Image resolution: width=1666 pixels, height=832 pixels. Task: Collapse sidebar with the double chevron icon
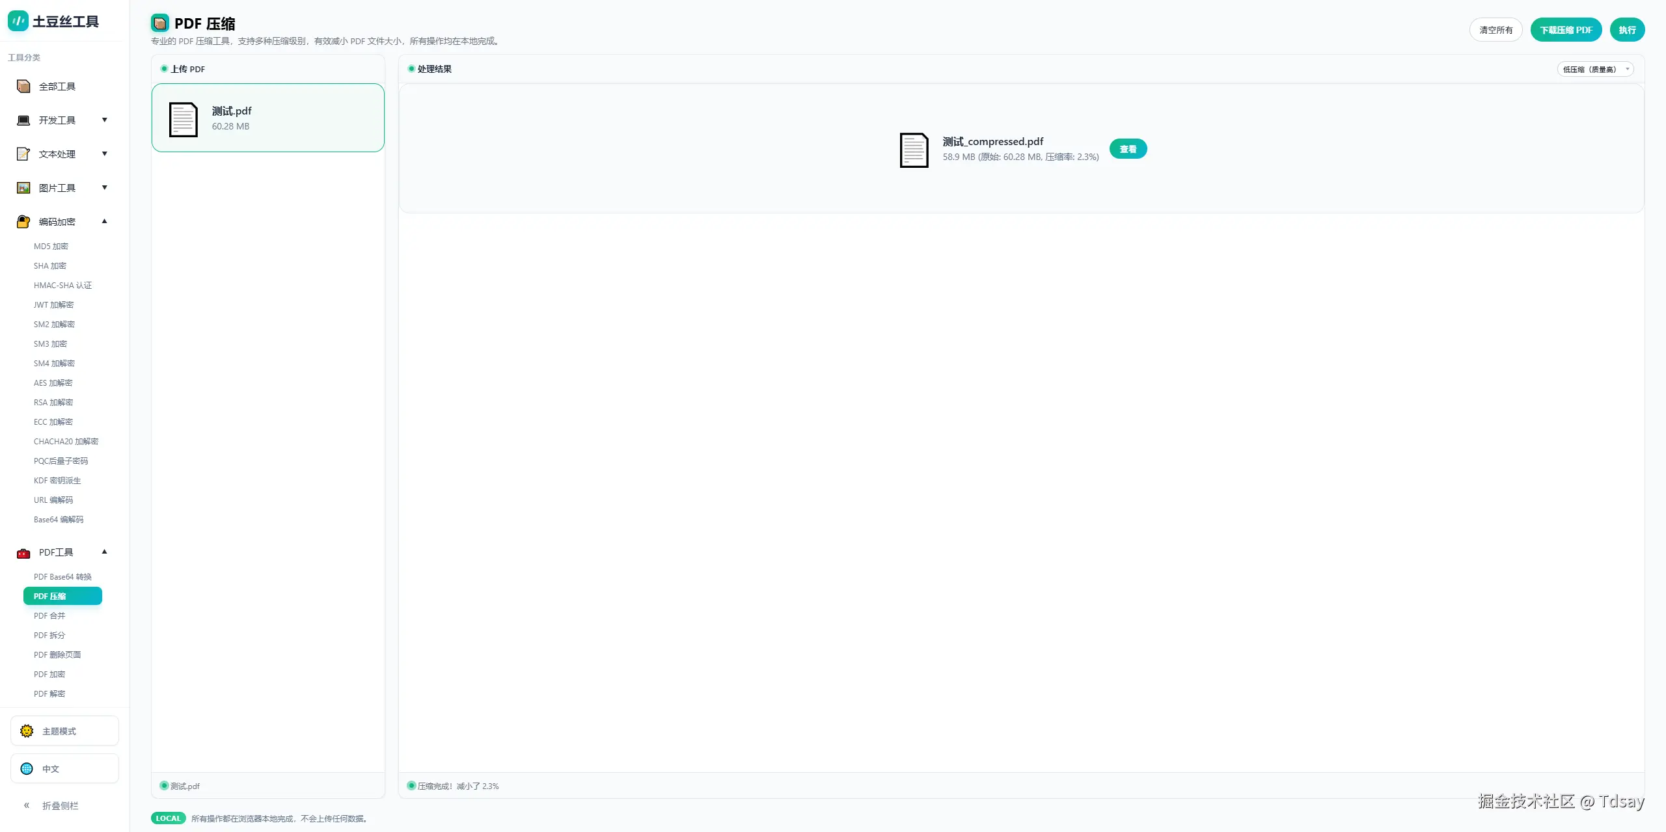(27, 805)
